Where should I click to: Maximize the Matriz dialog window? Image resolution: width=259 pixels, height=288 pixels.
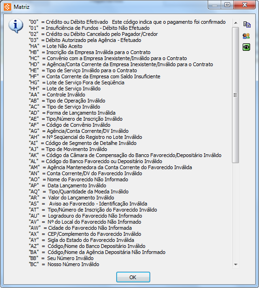click(227, 5)
